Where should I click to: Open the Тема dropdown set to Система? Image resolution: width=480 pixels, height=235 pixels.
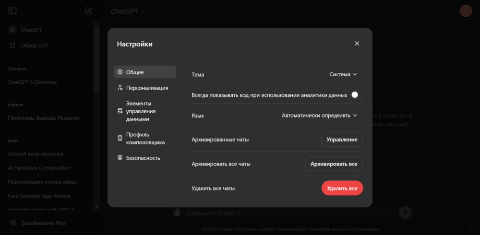pyautogui.click(x=343, y=74)
